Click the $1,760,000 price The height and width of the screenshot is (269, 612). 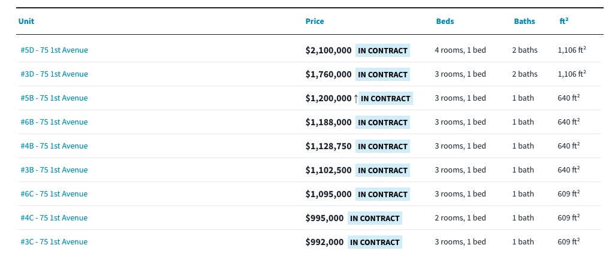[x=328, y=74]
